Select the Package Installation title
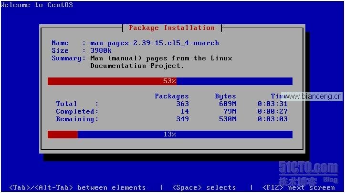Screen dimensions: 345x193 click(x=172, y=28)
